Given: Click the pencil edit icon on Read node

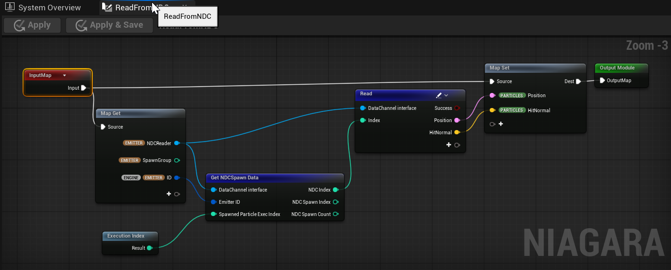Looking at the screenshot, I should click(439, 95).
